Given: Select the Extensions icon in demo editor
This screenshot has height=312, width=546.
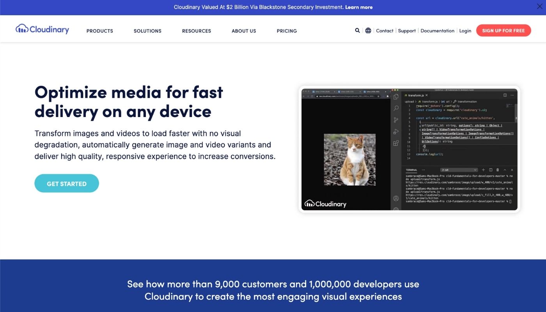Looking at the screenshot, I should pos(396,143).
